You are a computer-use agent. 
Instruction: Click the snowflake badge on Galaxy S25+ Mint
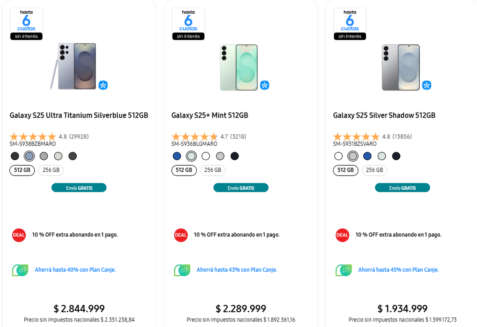(265, 85)
